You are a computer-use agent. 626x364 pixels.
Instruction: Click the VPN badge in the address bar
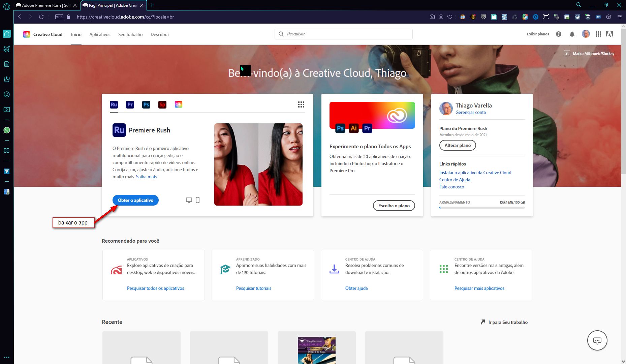pyautogui.click(x=59, y=17)
